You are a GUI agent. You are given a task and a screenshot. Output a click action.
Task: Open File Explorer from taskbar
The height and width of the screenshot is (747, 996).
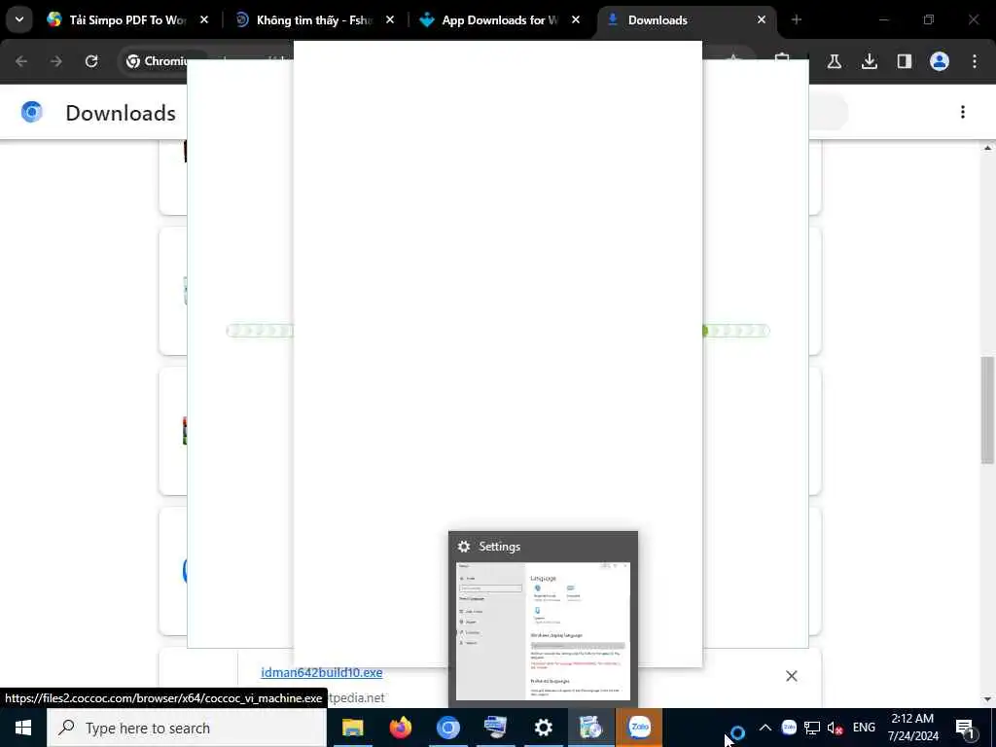point(352,728)
